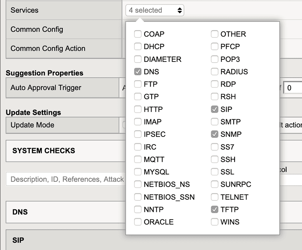Viewport: 302px width, 250px height.
Task: Enable the RADIUS service checkbox
Action: (214, 71)
